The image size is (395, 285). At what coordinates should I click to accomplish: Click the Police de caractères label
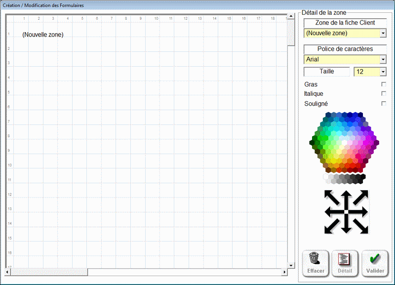coord(345,48)
